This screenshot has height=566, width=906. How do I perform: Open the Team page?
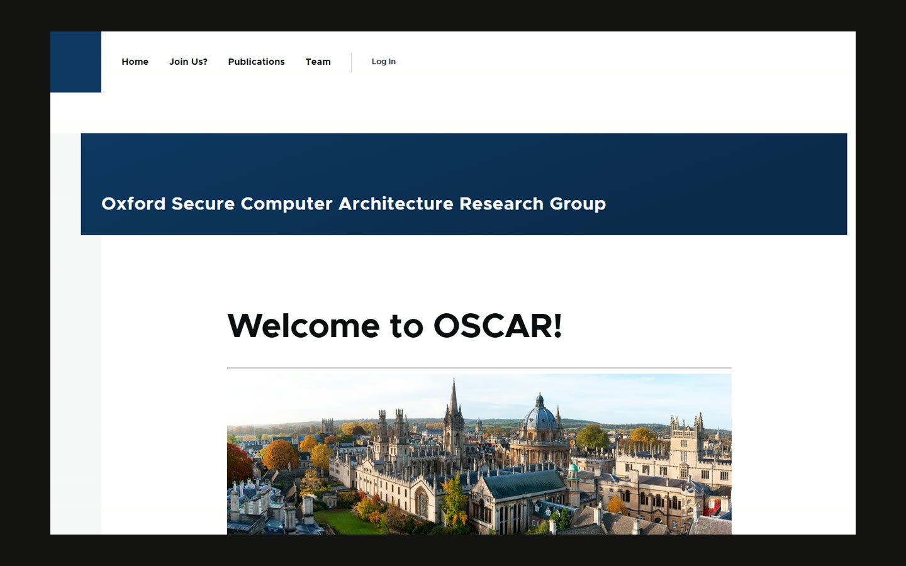click(318, 62)
